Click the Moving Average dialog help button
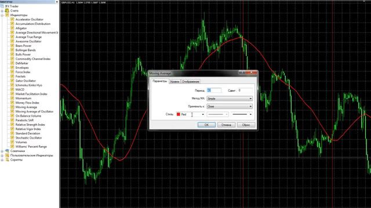The image size is (371, 208). 241,73
